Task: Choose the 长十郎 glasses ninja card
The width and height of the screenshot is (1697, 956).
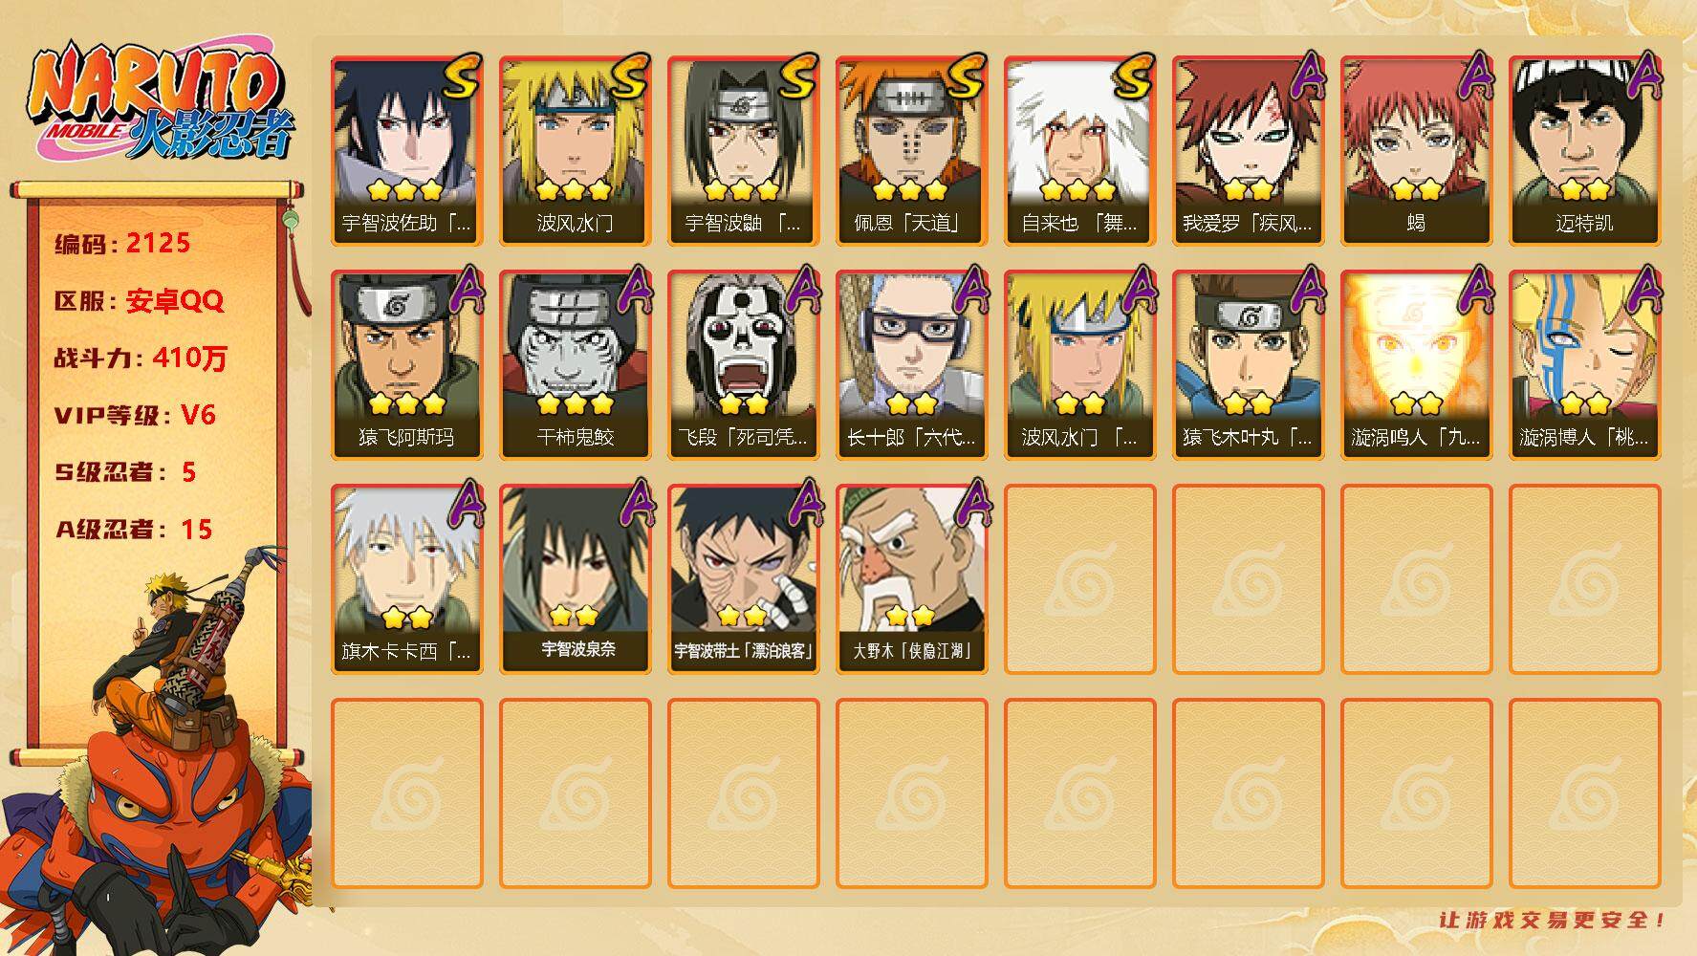Action: [911, 365]
